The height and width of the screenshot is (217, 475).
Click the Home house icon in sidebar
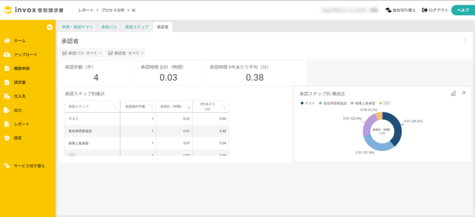(7, 40)
